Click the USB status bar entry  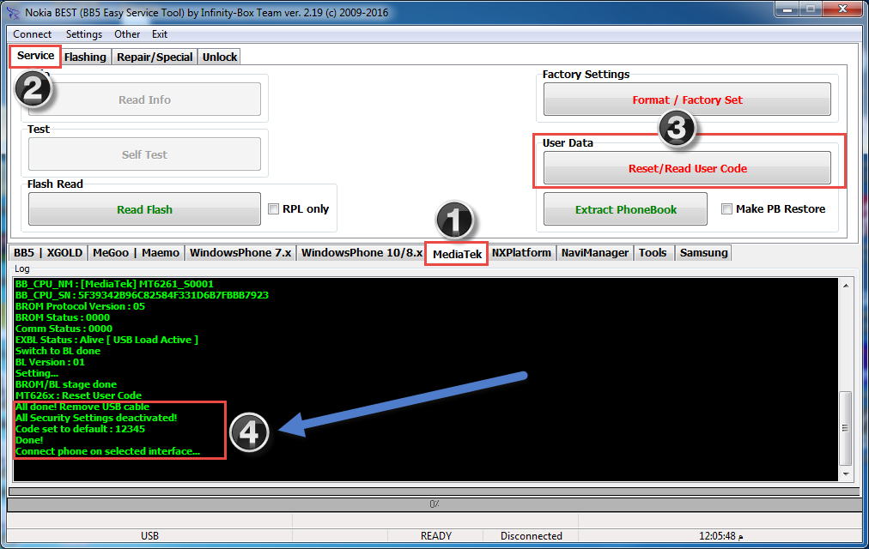pyautogui.click(x=149, y=536)
